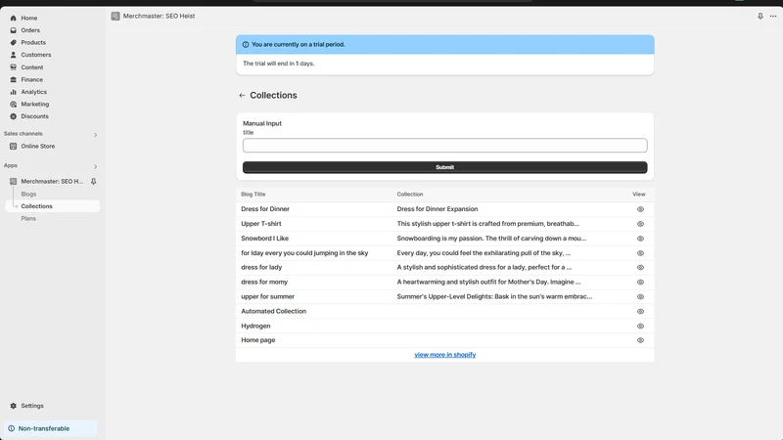Click the upper for summer title cell
This screenshot has height=440, width=783.
(x=267, y=297)
